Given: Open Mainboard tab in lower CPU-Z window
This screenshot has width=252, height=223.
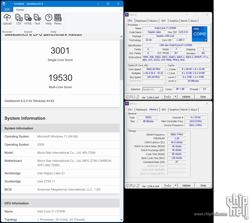Looking at the screenshot, I should coord(141,110).
